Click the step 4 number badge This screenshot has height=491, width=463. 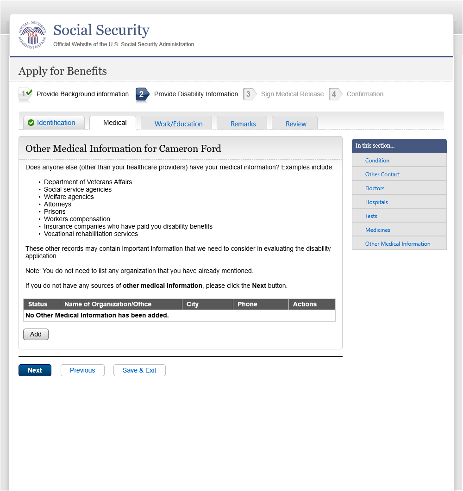pyautogui.click(x=335, y=94)
